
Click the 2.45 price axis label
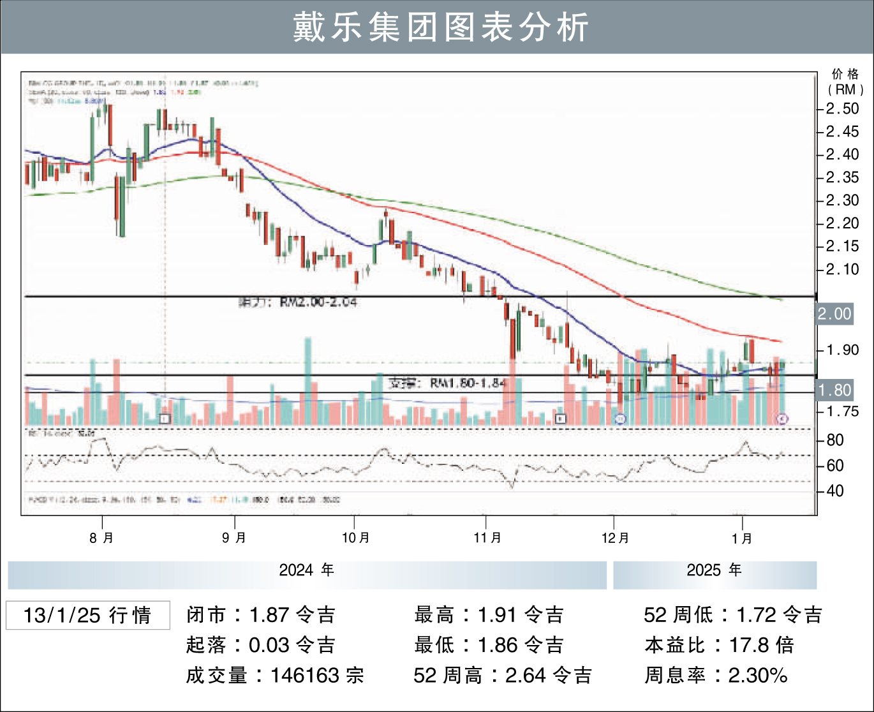(x=843, y=131)
